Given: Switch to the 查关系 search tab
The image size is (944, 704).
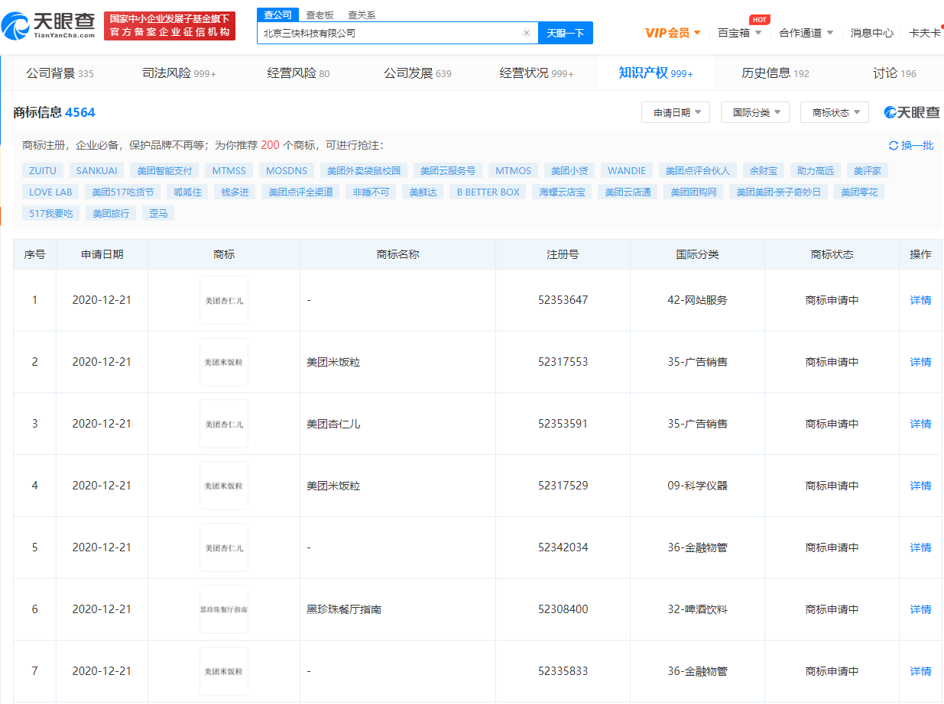Looking at the screenshot, I should pos(362,15).
